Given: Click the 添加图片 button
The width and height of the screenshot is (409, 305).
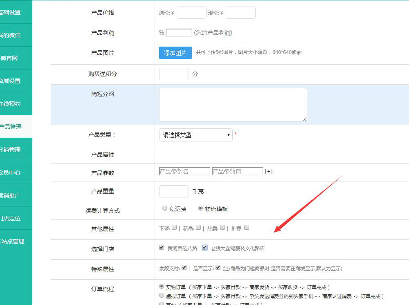Looking at the screenshot, I should click(175, 53).
